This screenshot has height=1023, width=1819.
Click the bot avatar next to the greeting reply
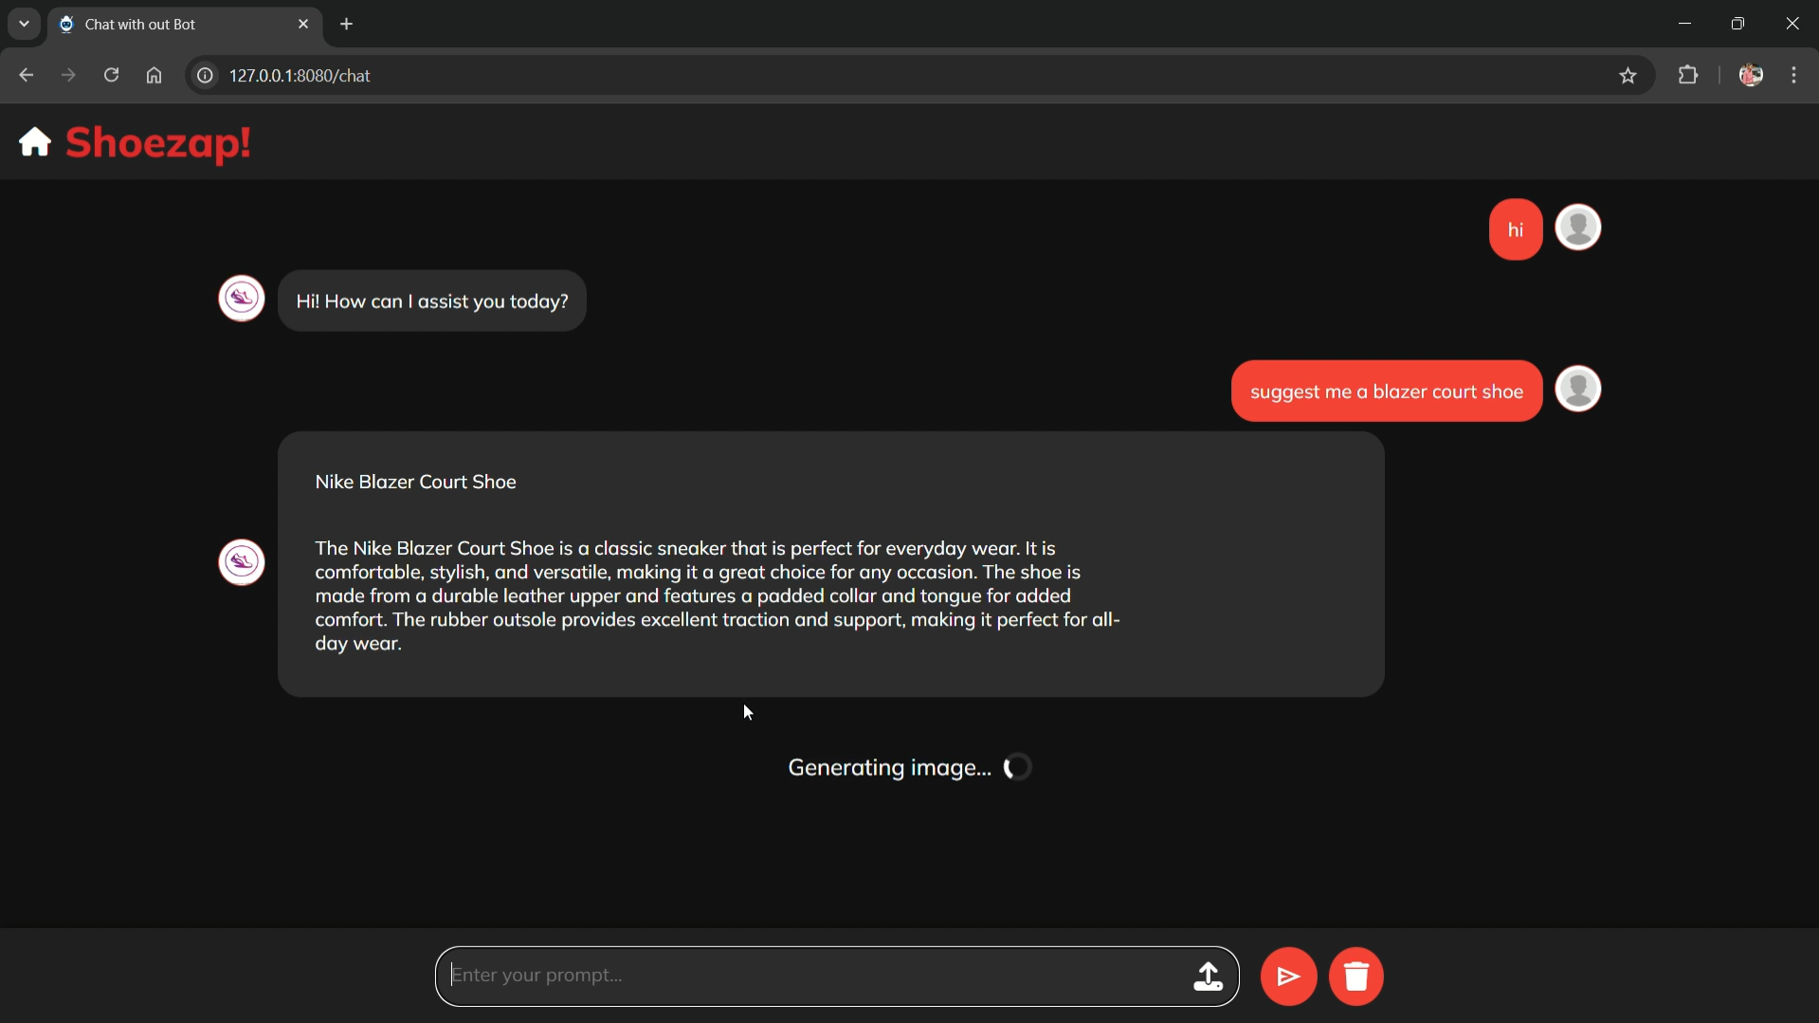click(x=242, y=299)
